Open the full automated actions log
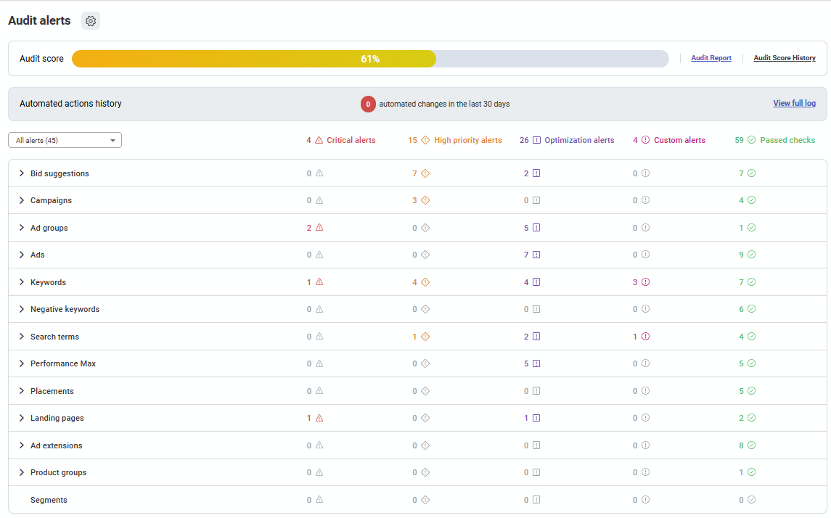831x518 pixels. [794, 103]
